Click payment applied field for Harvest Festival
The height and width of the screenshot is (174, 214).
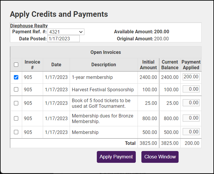191,89
